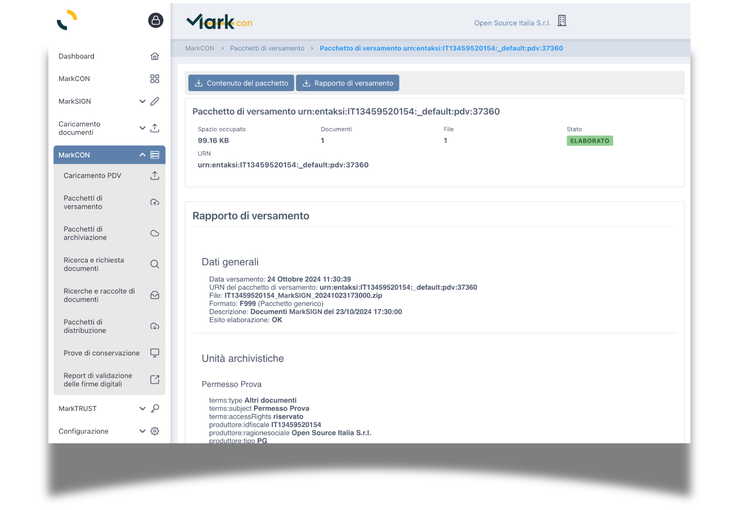Click the MarkTRUST key icon

click(x=155, y=408)
